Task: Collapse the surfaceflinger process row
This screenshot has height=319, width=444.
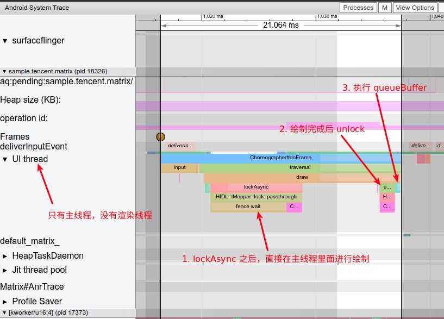Action: pos(5,41)
